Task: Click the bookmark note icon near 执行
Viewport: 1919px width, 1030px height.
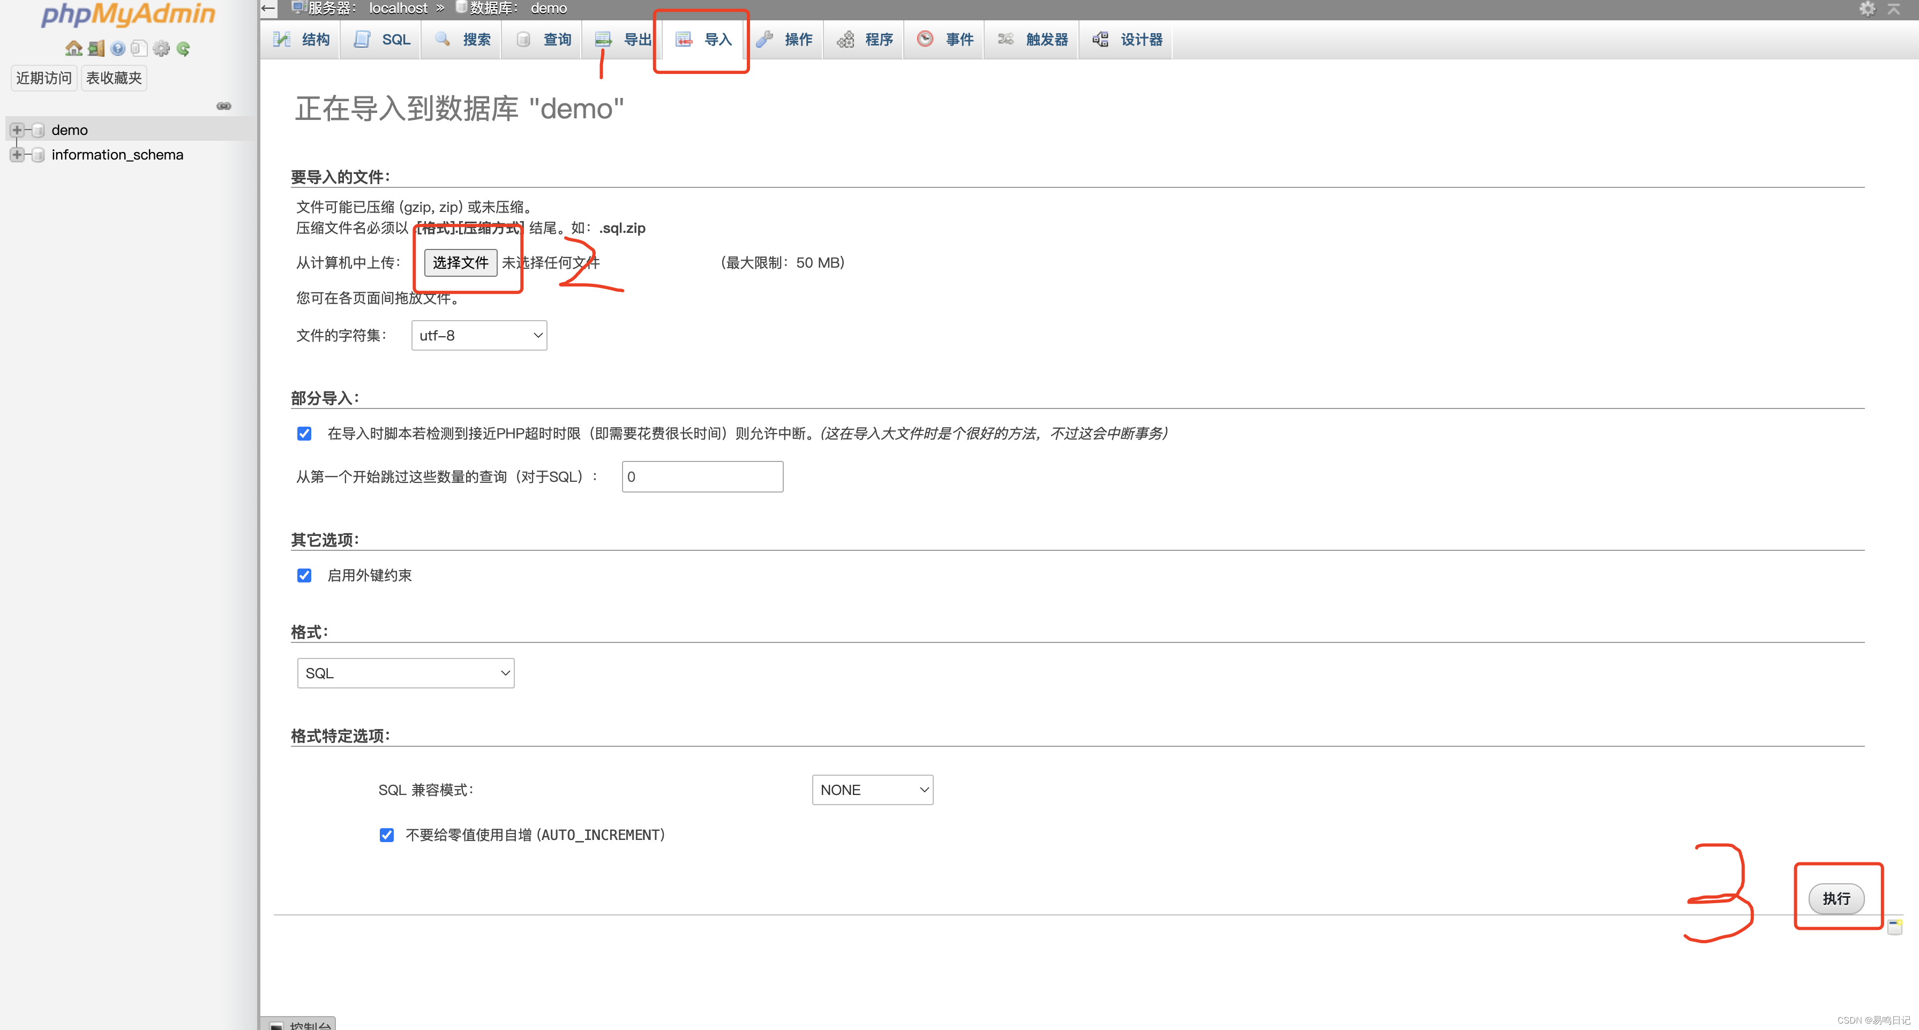Action: pos(1895,927)
